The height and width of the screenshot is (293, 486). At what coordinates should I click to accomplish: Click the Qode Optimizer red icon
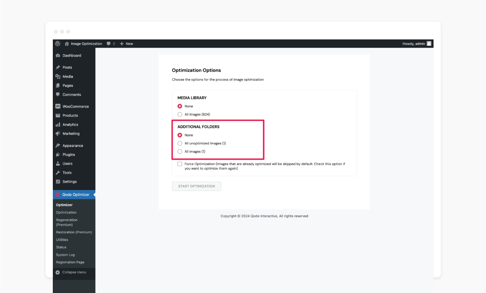[x=58, y=195]
